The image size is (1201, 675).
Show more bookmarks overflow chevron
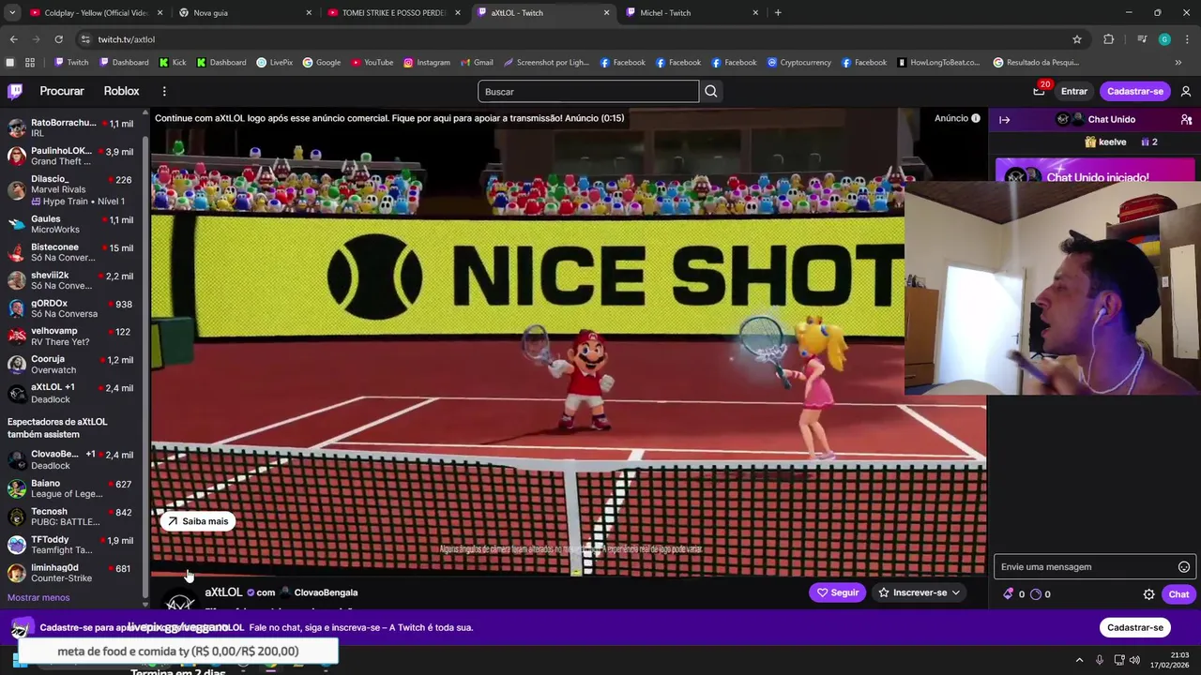point(1178,63)
